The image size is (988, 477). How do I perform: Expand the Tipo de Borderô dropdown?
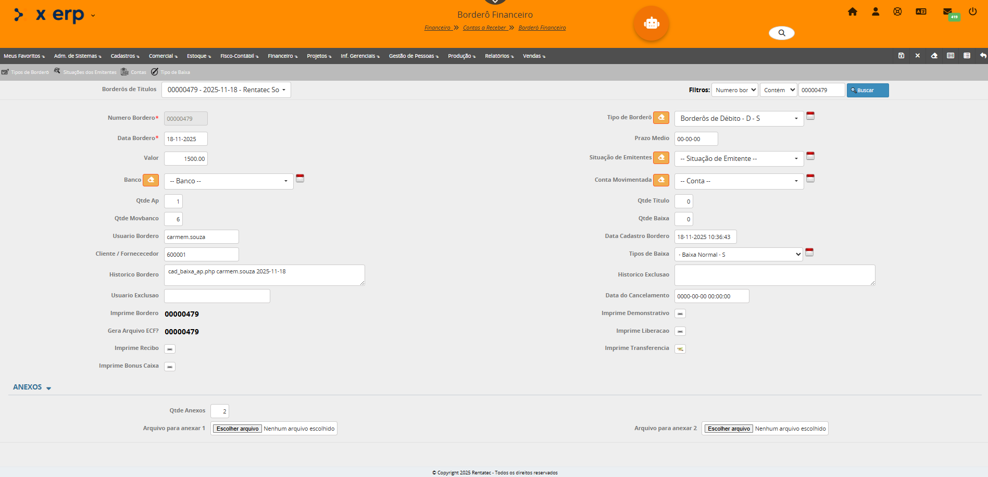pyautogui.click(x=739, y=119)
